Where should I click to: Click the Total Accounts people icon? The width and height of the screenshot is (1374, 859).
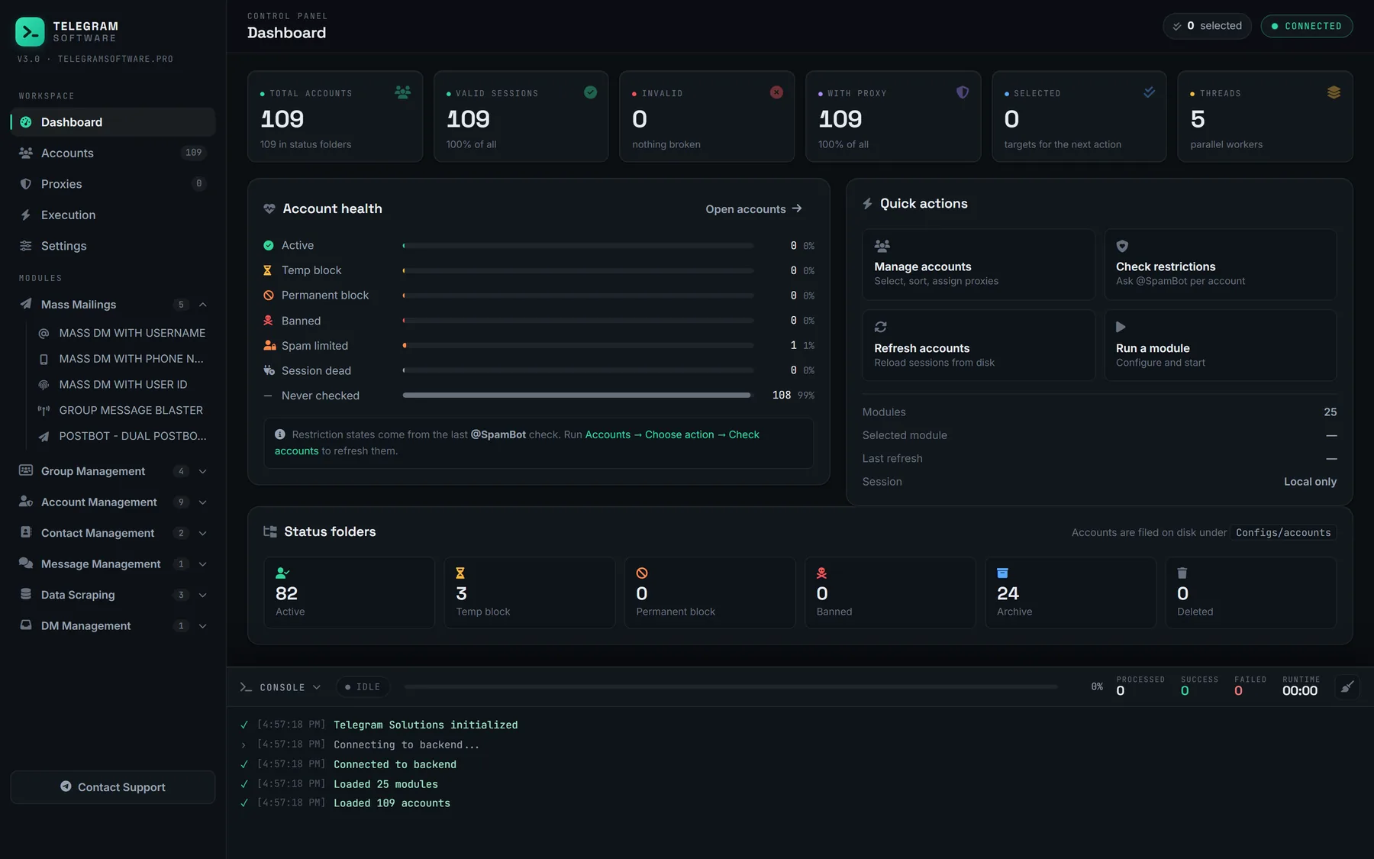(x=403, y=92)
